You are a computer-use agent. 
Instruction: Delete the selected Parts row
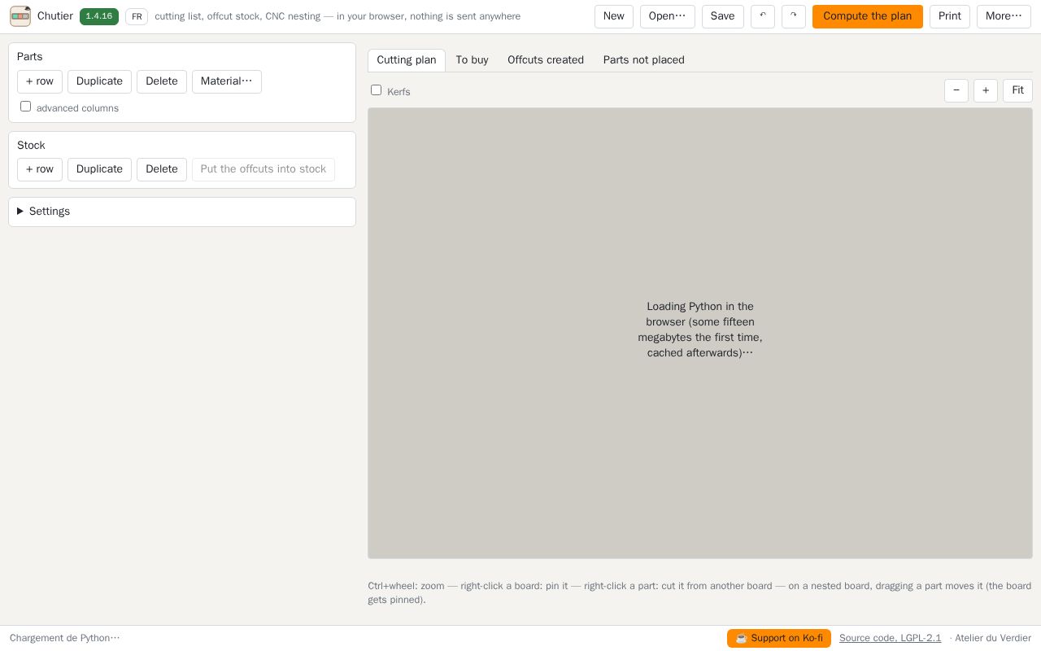[162, 81]
